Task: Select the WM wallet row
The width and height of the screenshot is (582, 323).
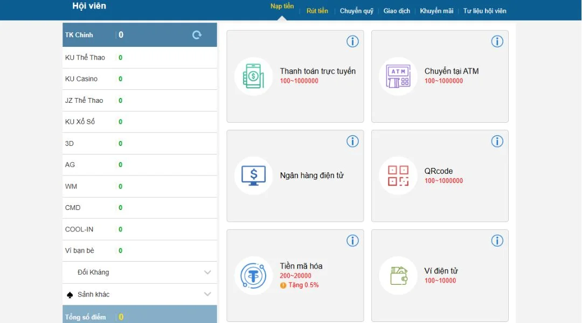Action: (x=140, y=186)
